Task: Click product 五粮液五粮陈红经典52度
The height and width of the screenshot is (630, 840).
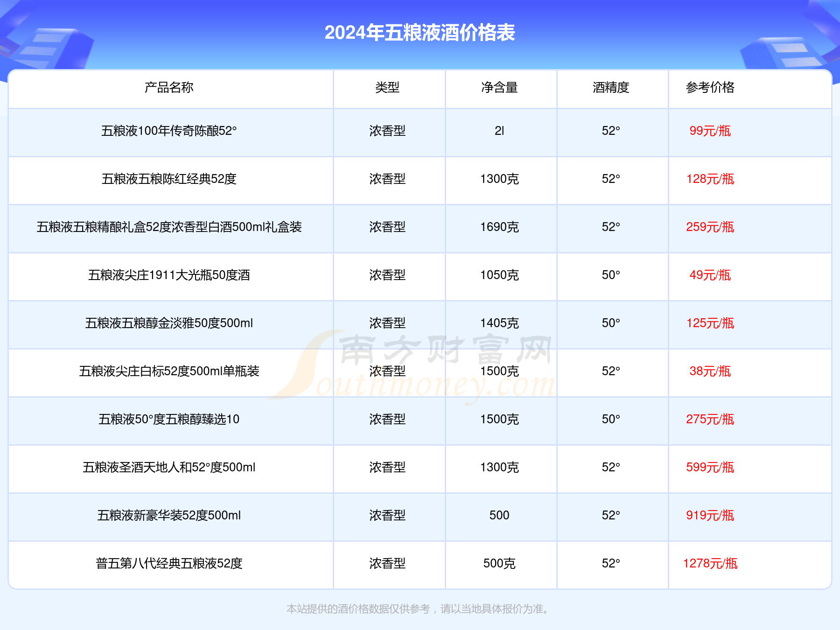Action: pos(169,179)
